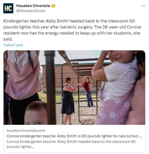Viewport: 149px width, 154px height.
Task: Click the gold verified badge
Action: click(x=53, y=6)
